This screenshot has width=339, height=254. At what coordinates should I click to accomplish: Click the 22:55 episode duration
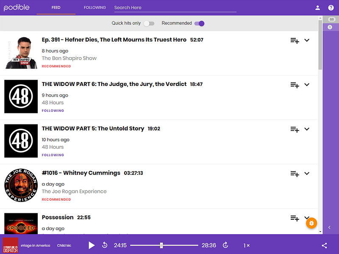(84, 218)
